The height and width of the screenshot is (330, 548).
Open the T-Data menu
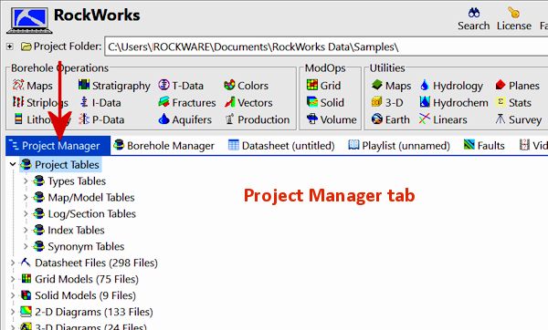181,86
